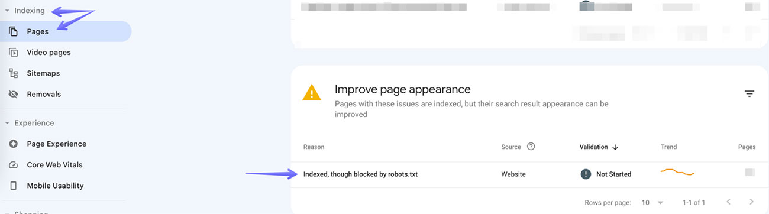The image size is (769, 214).
Task: Open the filter icon beside Improve page appearance
Action: (749, 94)
